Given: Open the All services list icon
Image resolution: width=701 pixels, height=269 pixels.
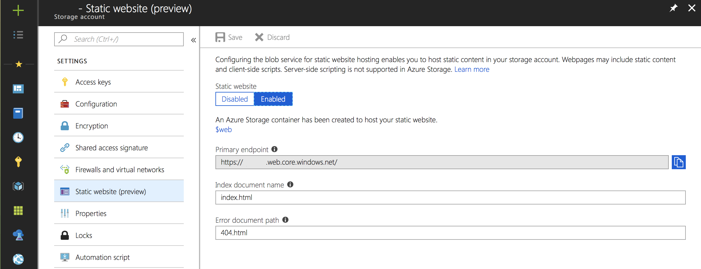Looking at the screenshot, I should [x=18, y=35].
